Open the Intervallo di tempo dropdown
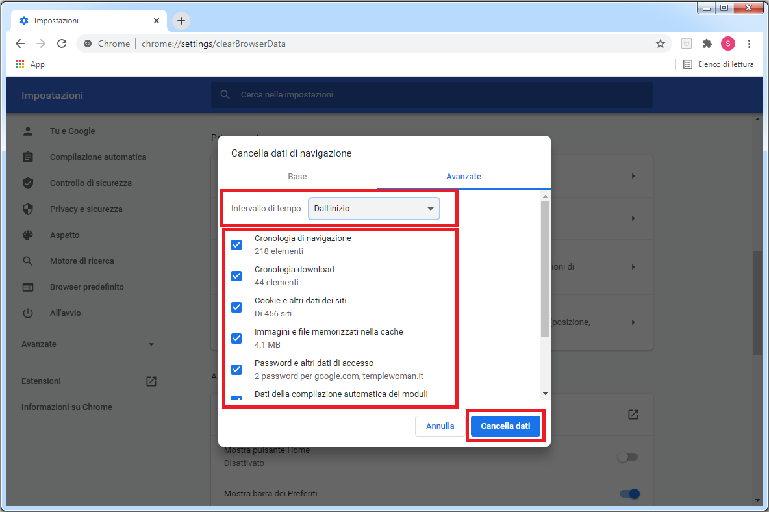Viewport: 769px width, 512px height. 373,209
